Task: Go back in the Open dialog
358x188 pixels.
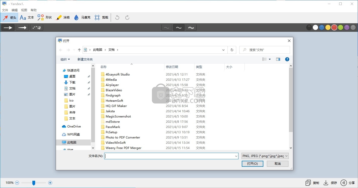Action: [x=61, y=50]
